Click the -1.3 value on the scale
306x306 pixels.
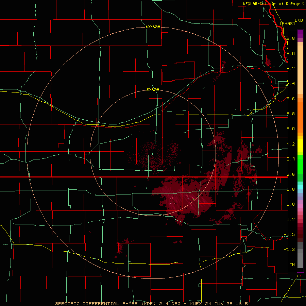[x=289, y=250]
